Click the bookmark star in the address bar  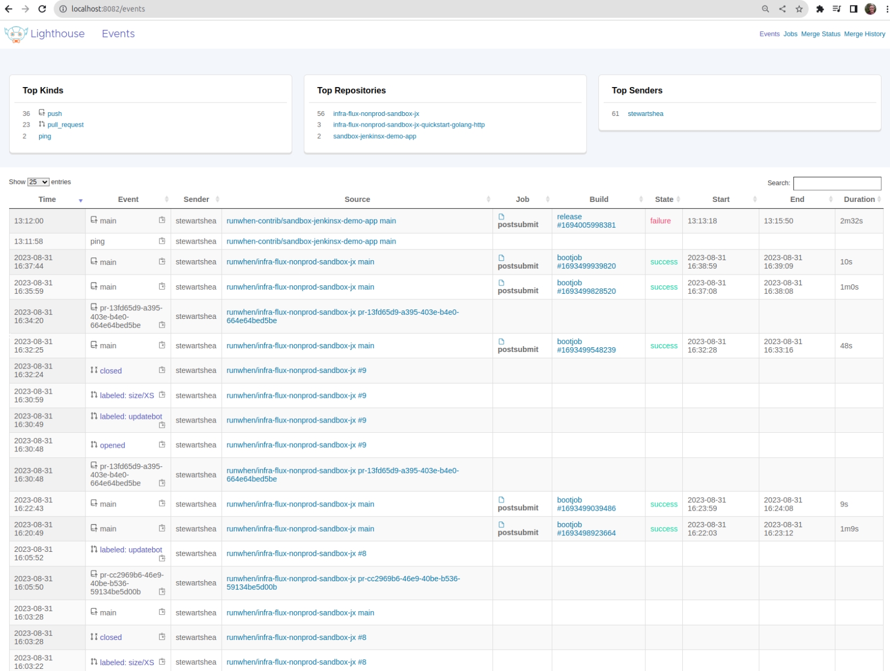pos(799,9)
